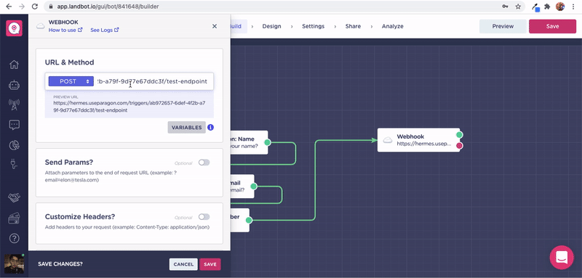
Task: Click the Preview button
Action: coord(503,26)
